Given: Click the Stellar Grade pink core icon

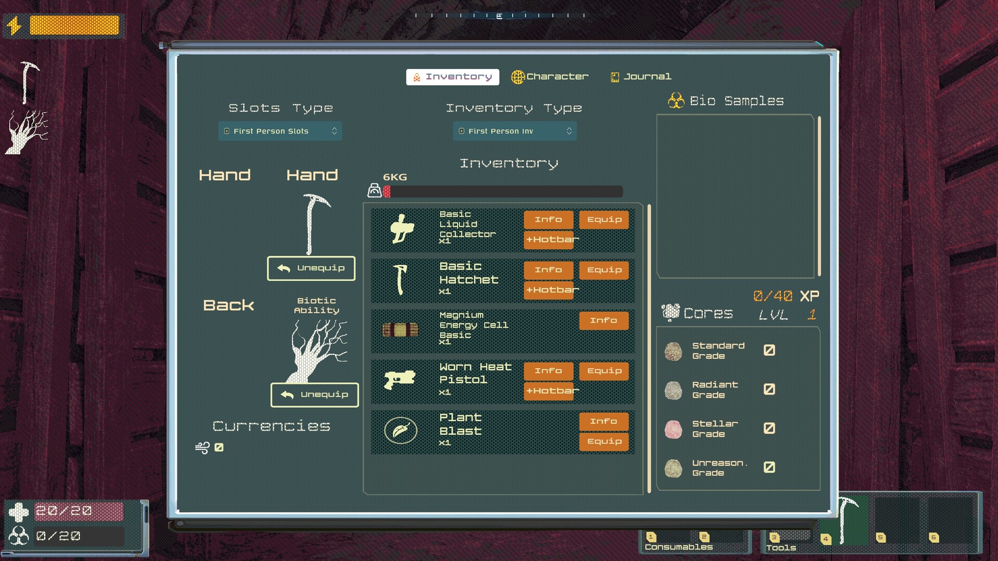Looking at the screenshot, I should click(673, 429).
